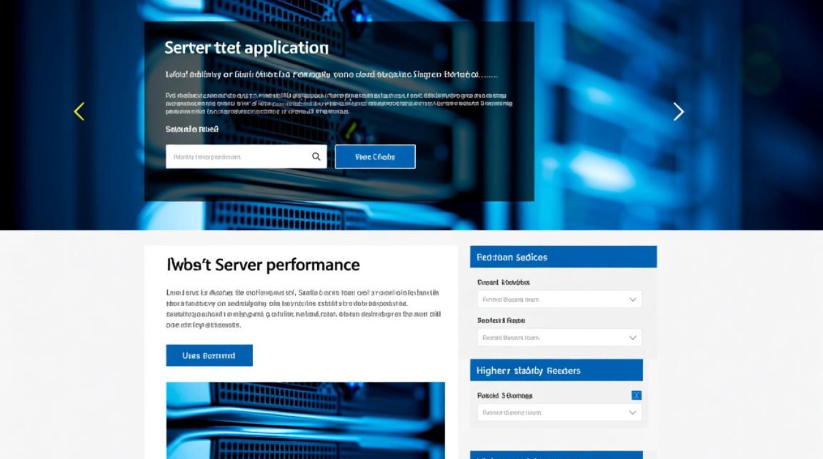Expand the dropdown below Seodest Ronte label

pos(559,337)
